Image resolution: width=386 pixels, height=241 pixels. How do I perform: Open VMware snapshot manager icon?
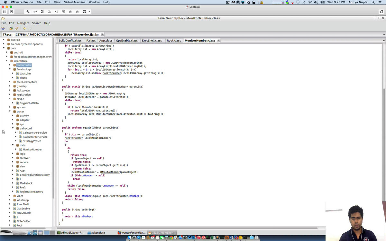pyautogui.click(x=12, y=12)
